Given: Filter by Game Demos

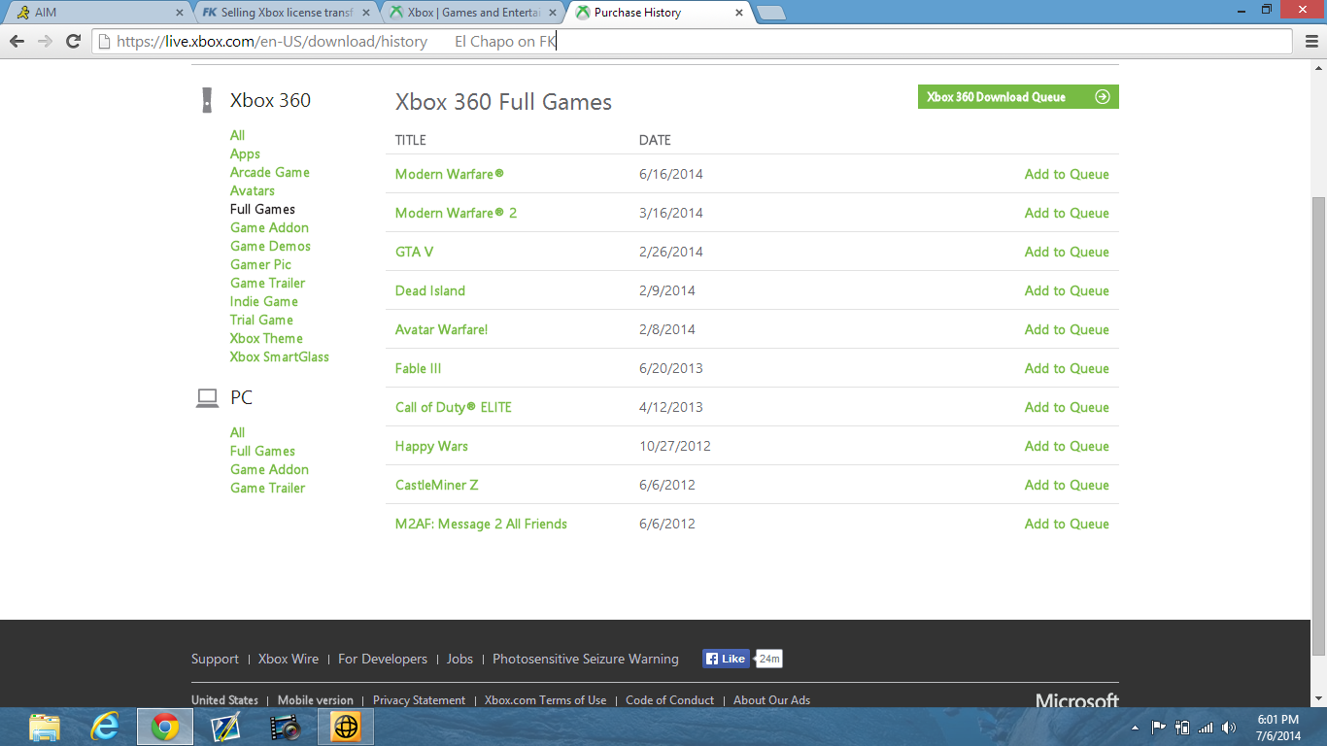Looking at the screenshot, I should [x=270, y=246].
